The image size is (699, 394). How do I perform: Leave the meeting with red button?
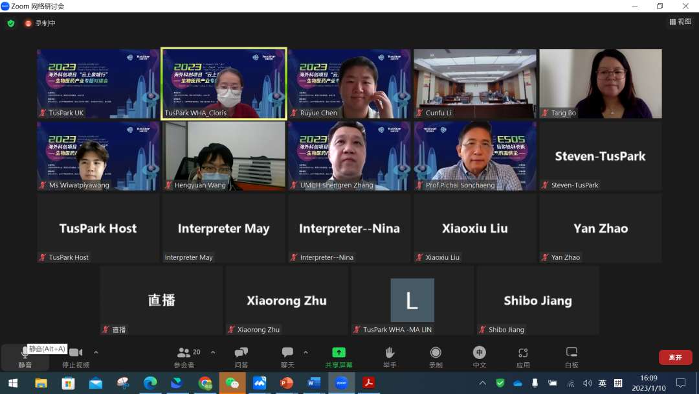coord(675,358)
